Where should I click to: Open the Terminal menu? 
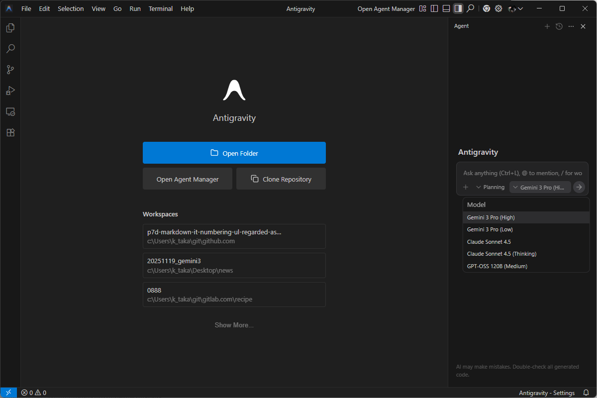[x=161, y=8]
